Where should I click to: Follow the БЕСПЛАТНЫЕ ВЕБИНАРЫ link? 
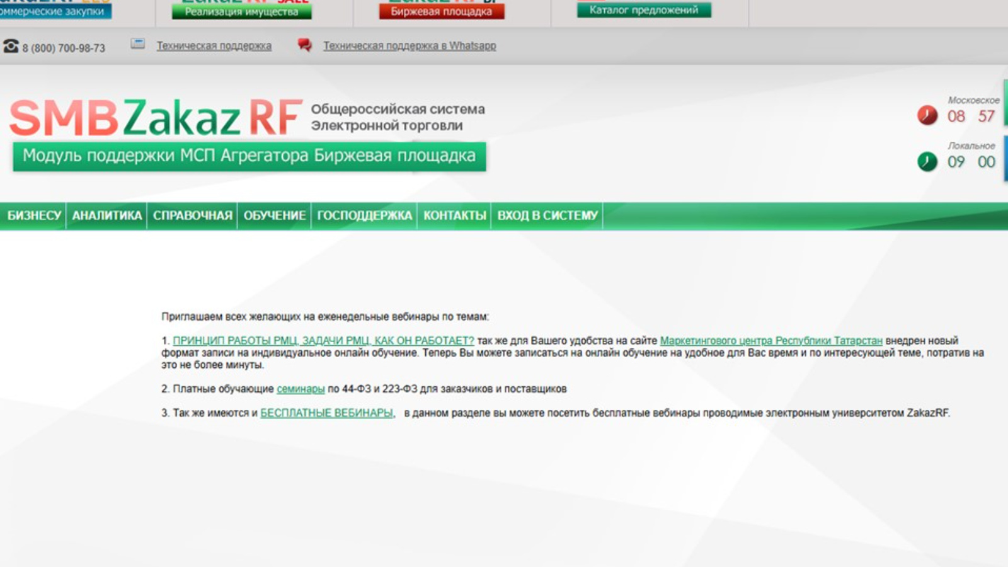coord(326,413)
